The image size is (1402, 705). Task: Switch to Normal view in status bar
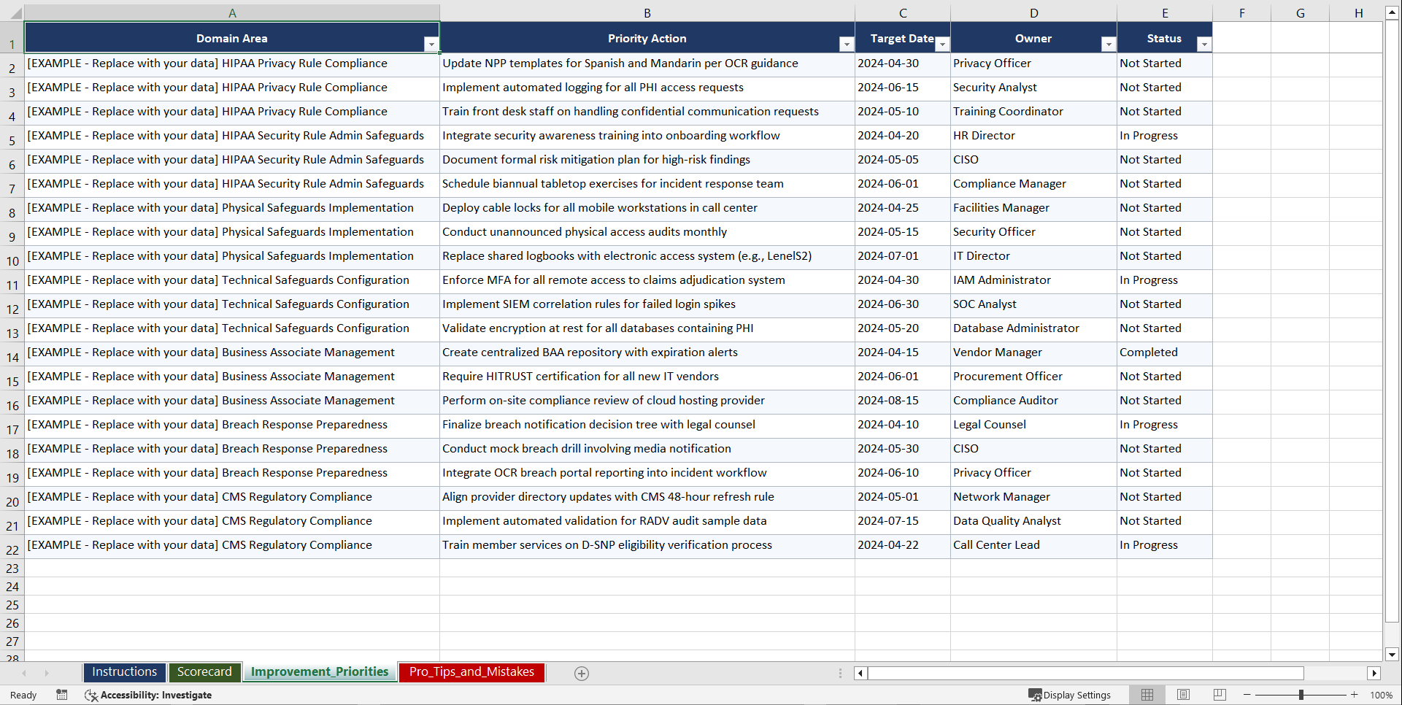(1147, 695)
